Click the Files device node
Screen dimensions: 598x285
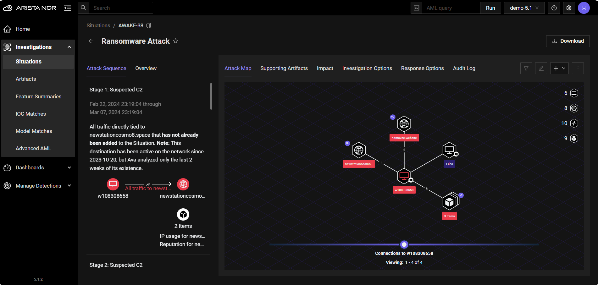(x=449, y=150)
